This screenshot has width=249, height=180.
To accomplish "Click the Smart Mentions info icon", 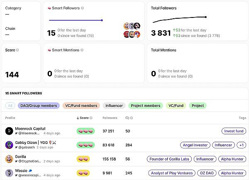I will coord(81,50).
